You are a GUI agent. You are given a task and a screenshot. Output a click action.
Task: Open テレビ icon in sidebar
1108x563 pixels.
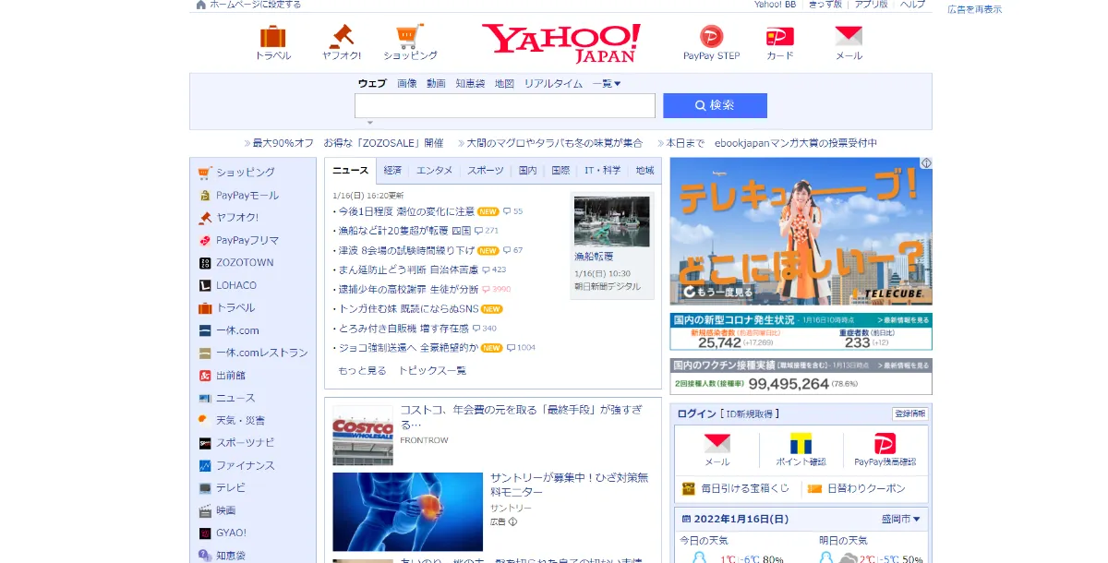[205, 487]
